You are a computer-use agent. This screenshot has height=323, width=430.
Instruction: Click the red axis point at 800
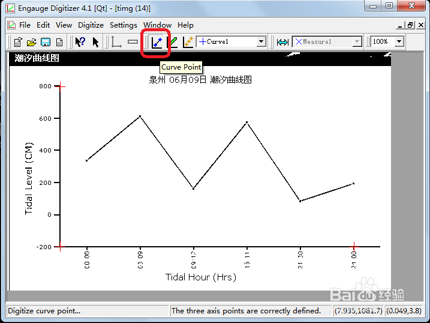coord(61,86)
